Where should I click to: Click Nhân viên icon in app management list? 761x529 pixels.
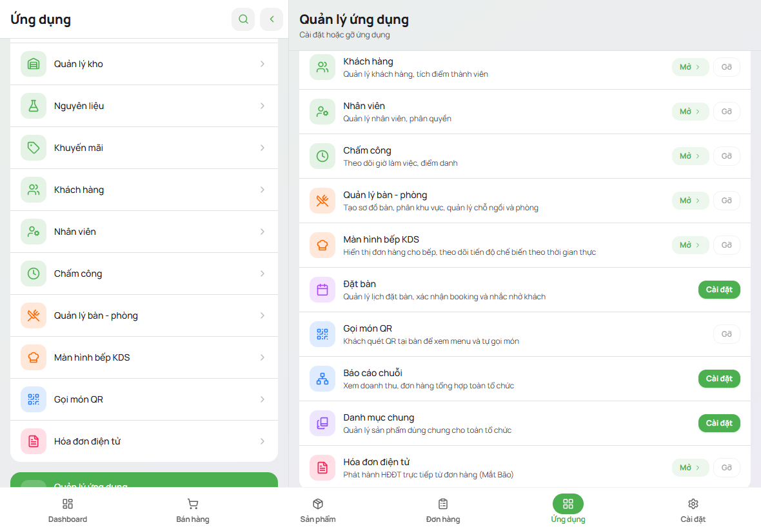[322, 112]
